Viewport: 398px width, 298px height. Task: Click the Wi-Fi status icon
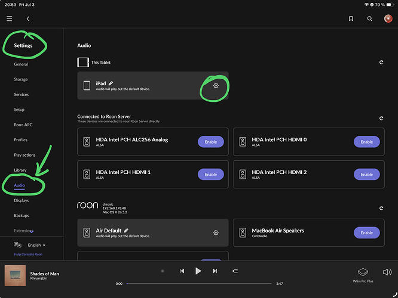tap(366, 5)
